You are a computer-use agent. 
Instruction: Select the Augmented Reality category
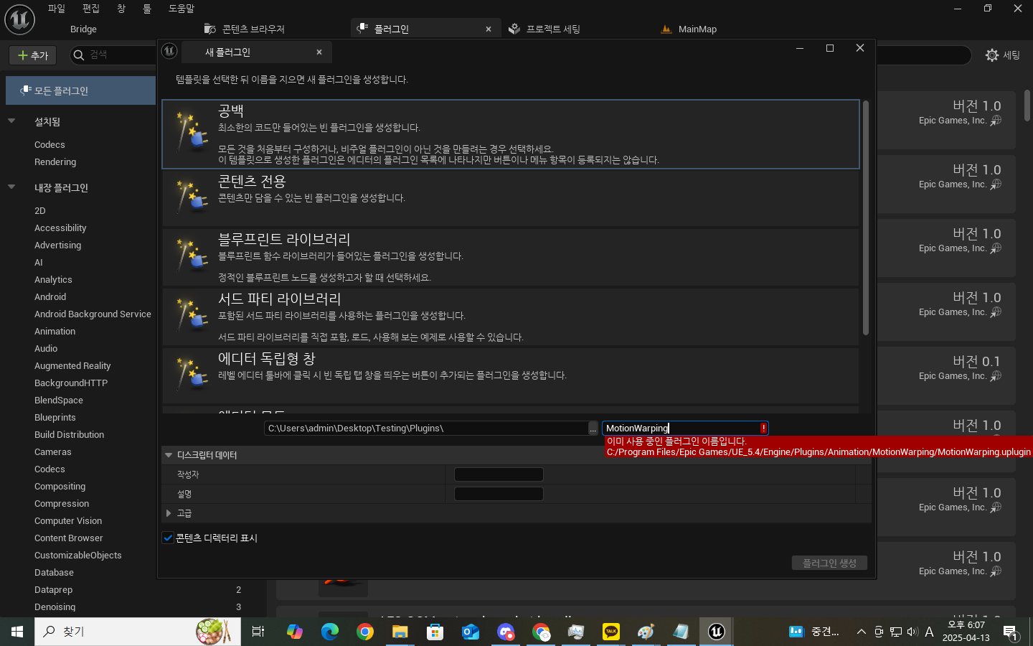72,366
